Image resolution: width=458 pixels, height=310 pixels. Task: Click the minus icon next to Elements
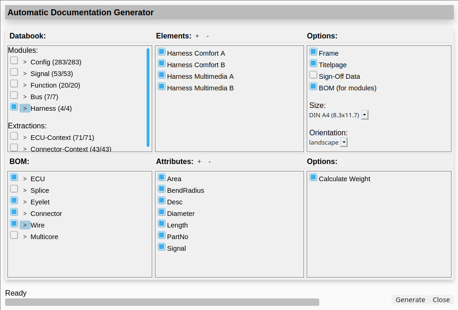(x=207, y=36)
